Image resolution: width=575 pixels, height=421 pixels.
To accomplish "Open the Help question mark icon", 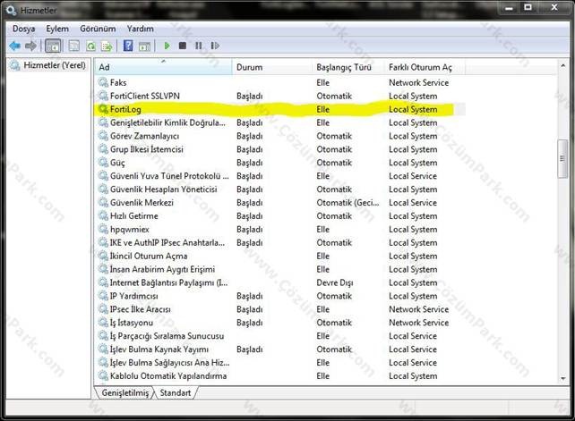I will (x=128, y=46).
